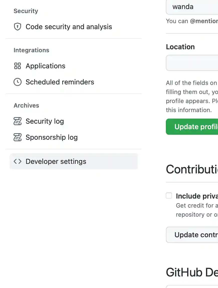This screenshot has width=218, height=288.
Task: Navigate to Developer settings
Action: [56, 161]
